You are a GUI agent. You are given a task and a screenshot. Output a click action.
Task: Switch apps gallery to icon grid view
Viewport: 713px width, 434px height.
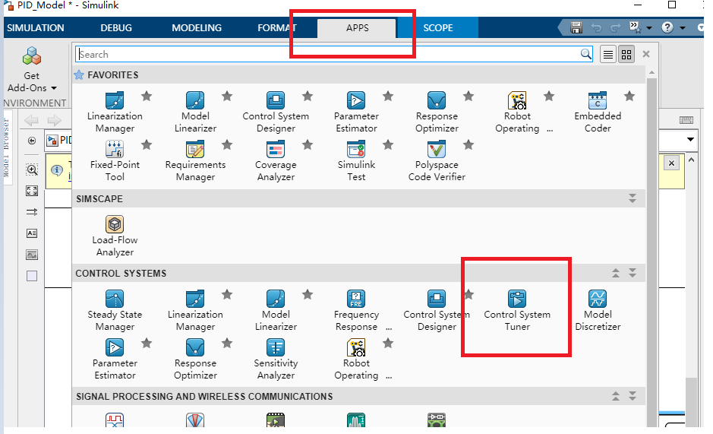[x=626, y=55]
